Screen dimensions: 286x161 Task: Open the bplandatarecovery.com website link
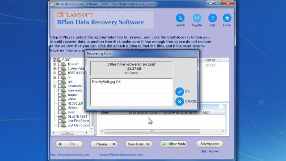[x=70, y=155]
